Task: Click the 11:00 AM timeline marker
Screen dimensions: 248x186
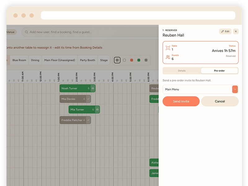Action: tap(23, 77)
